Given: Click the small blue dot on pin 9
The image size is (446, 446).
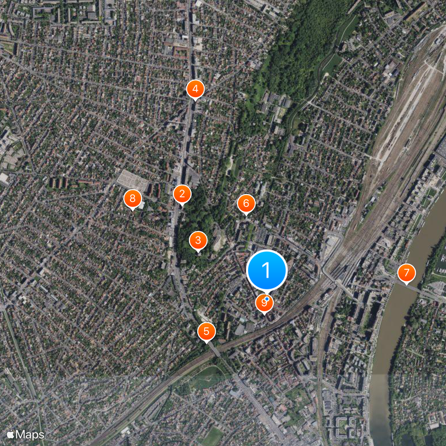Looking at the screenshot, I should (267, 299).
